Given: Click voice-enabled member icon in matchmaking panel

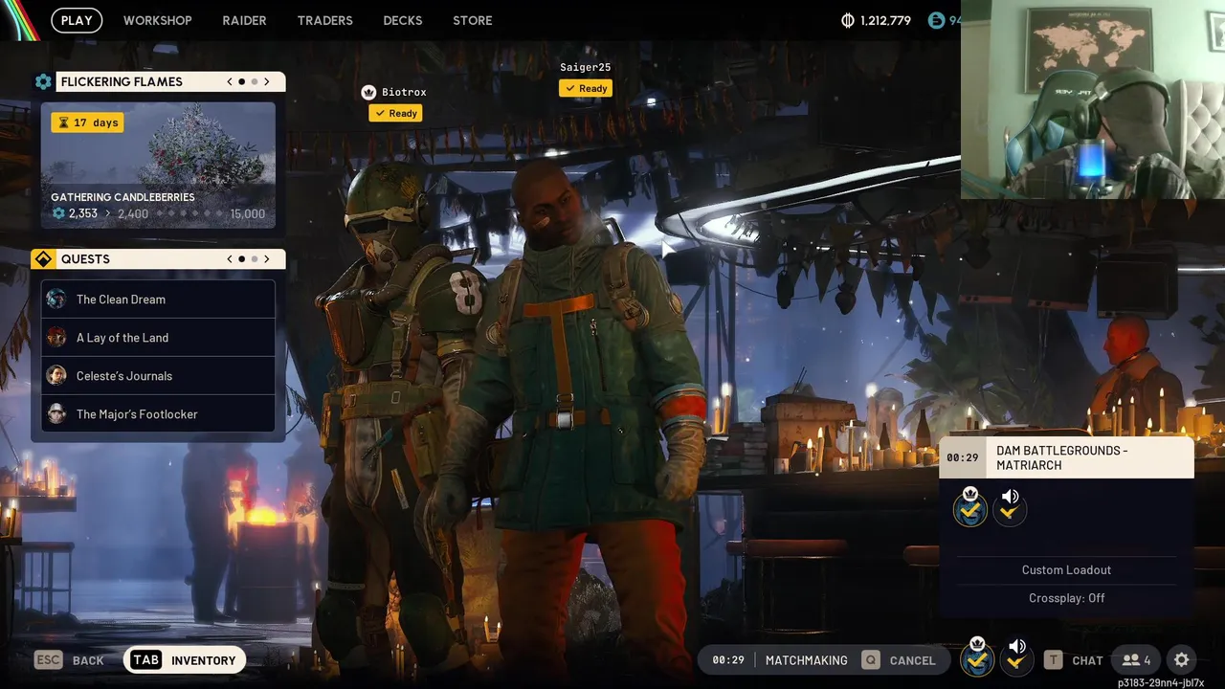Looking at the screenshot, I should [x=1010, y=508].
